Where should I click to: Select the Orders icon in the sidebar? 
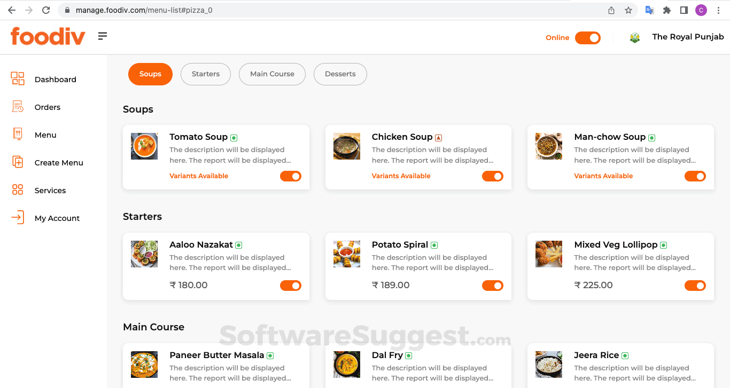[x=18, y=106]
